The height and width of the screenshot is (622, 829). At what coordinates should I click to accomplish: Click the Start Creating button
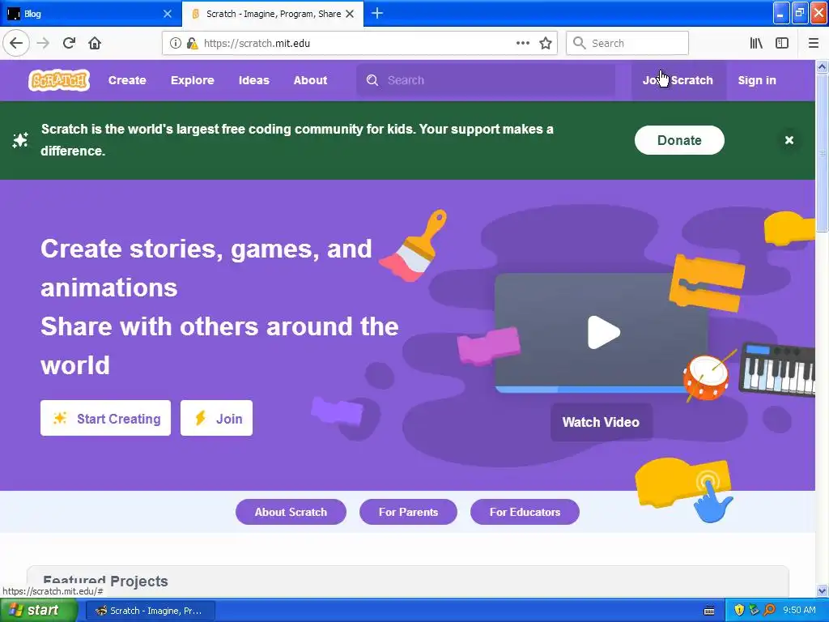click(x=106, y=419)
